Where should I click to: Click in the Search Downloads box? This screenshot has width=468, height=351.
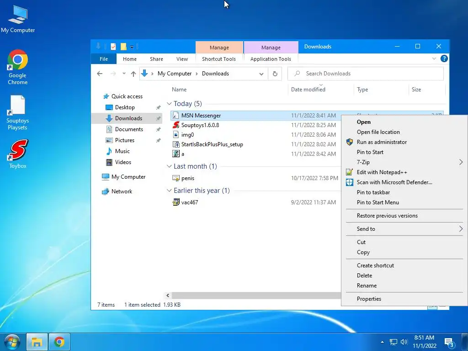(x=365, y=74)
